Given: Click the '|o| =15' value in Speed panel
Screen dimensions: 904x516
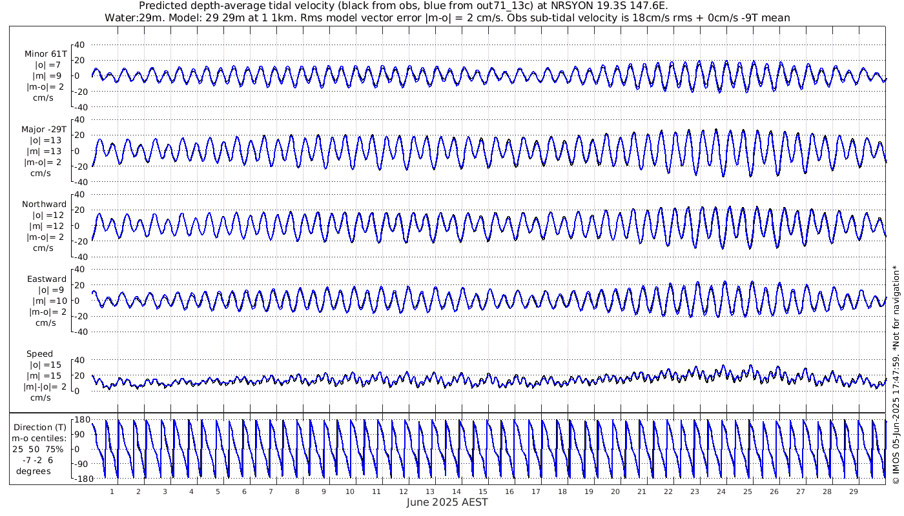Looking at the screenshot, I should pos(45,364).
